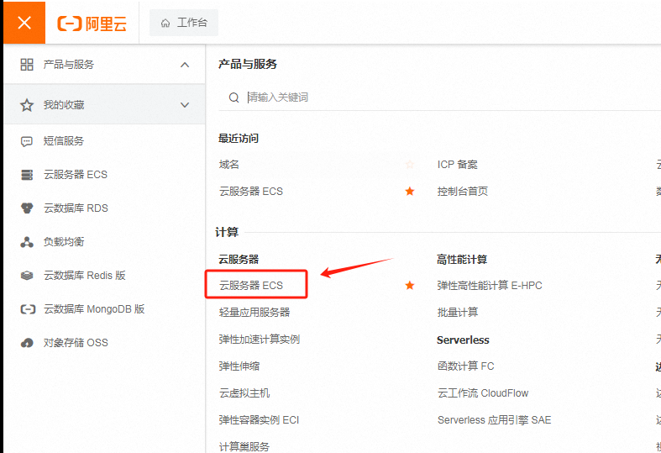
Task: Click the 负载均衡 icon
Action: point(27,242)
